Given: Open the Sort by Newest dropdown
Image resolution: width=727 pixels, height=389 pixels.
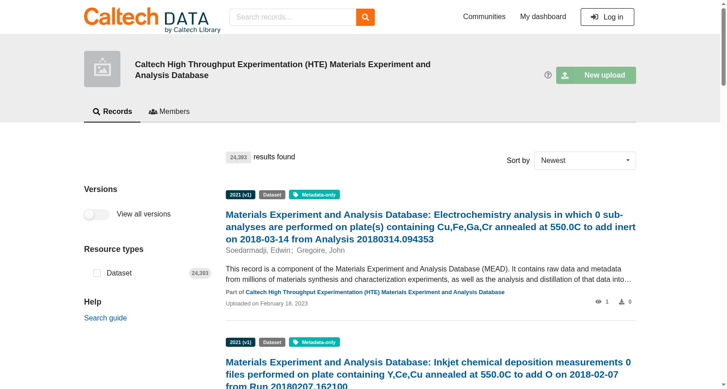Looking at the screenshot, I should [585, 161].
